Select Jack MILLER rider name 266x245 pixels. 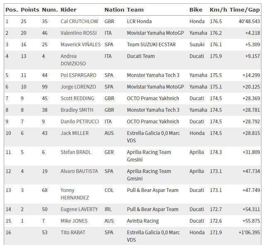75,133
